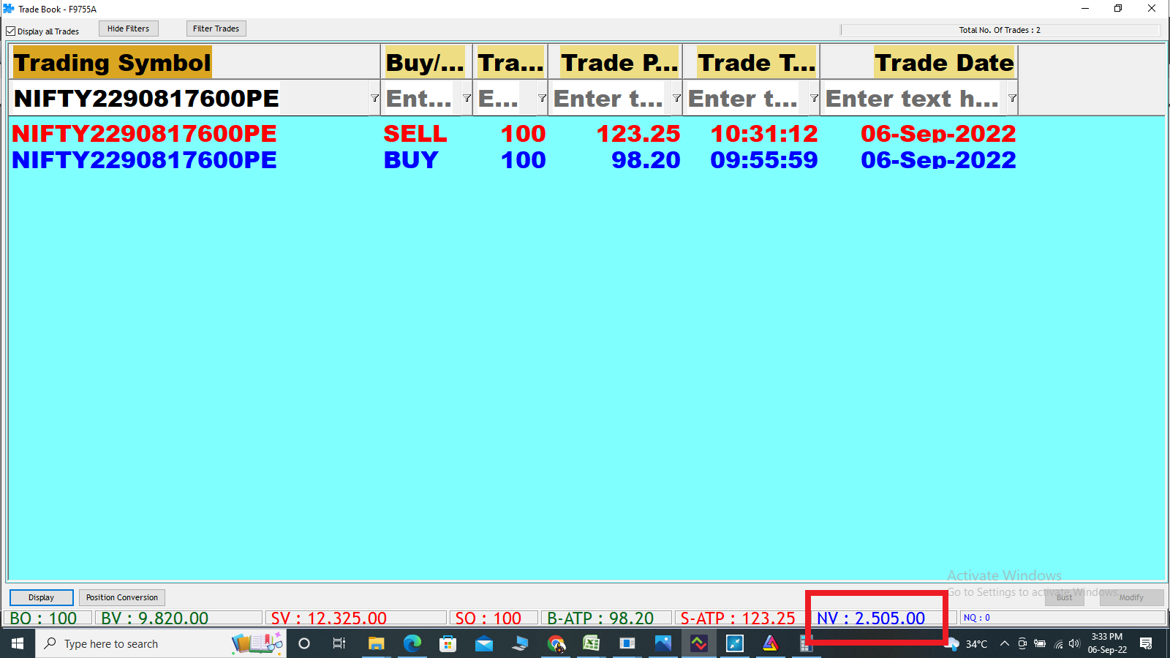Launch Microsoft Edge from the taskbar
1170x658 pixels.
pyautogui.click(x=412, y=643)
